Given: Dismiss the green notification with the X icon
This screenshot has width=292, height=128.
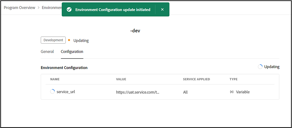Looking at the screenshot, I should [x=162, y=9].
